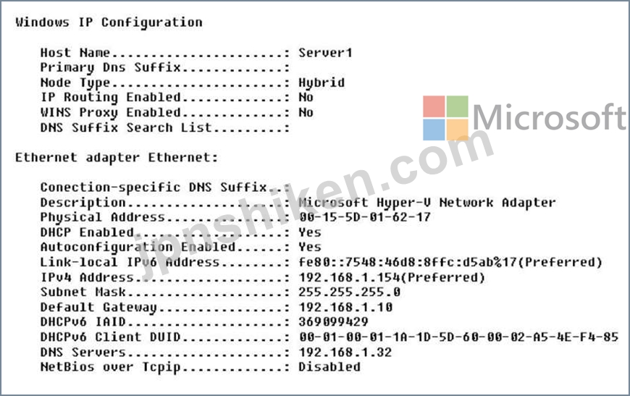
Task: Click the NetBios Disabled value
Action: pos(329,367)
